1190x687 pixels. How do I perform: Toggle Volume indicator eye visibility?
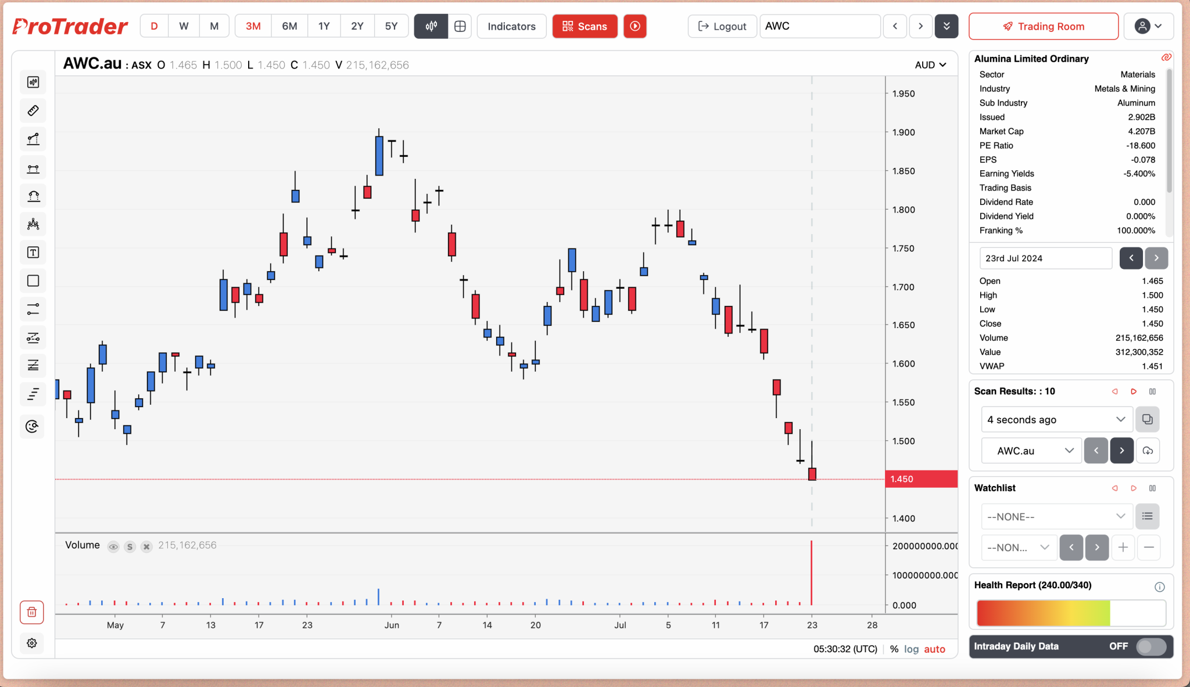click(113, 546)
